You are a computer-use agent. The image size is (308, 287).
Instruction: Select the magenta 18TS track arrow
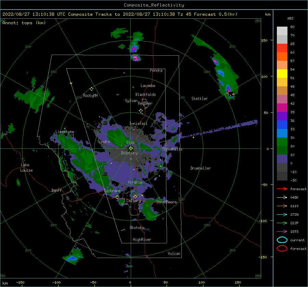282,232
